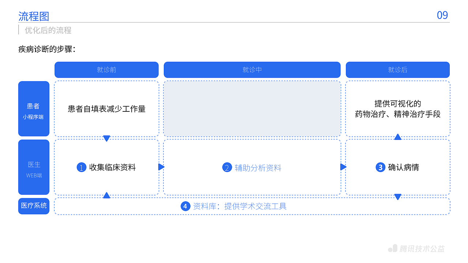Image resolution: width=468 pixels, height=263 pixels.
Task: Click the empty gray 就诊中 patient cell
Action: coord(252,109)
